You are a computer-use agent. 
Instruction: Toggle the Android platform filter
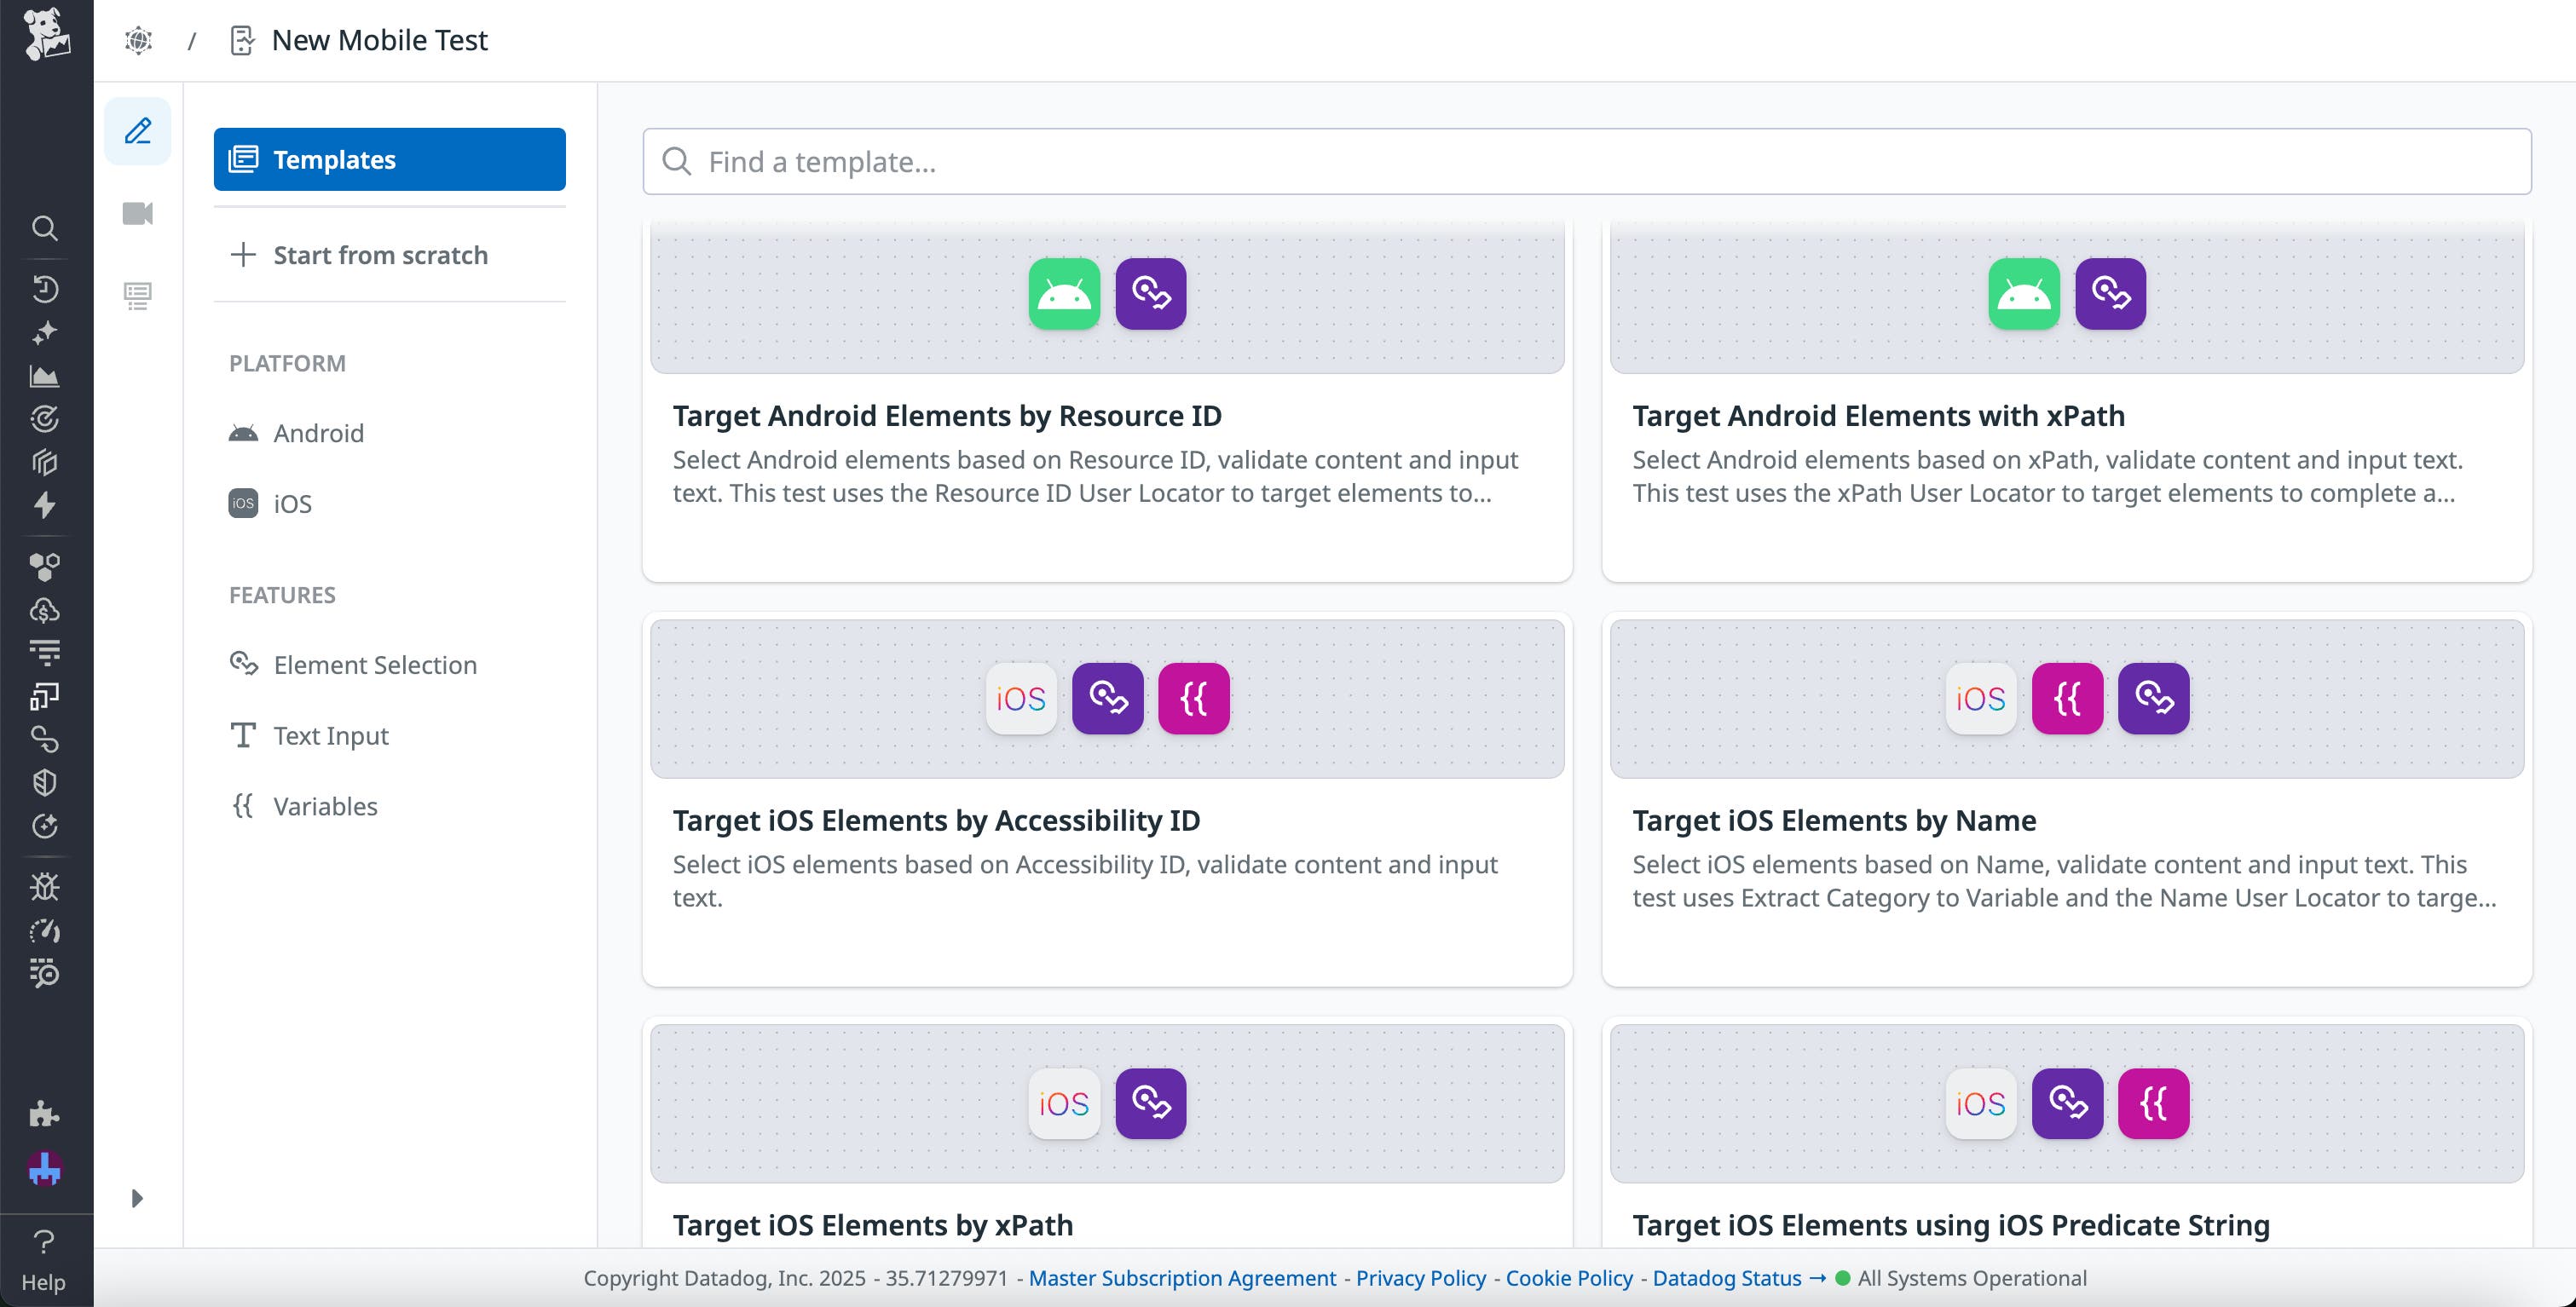tap(318, 433)
